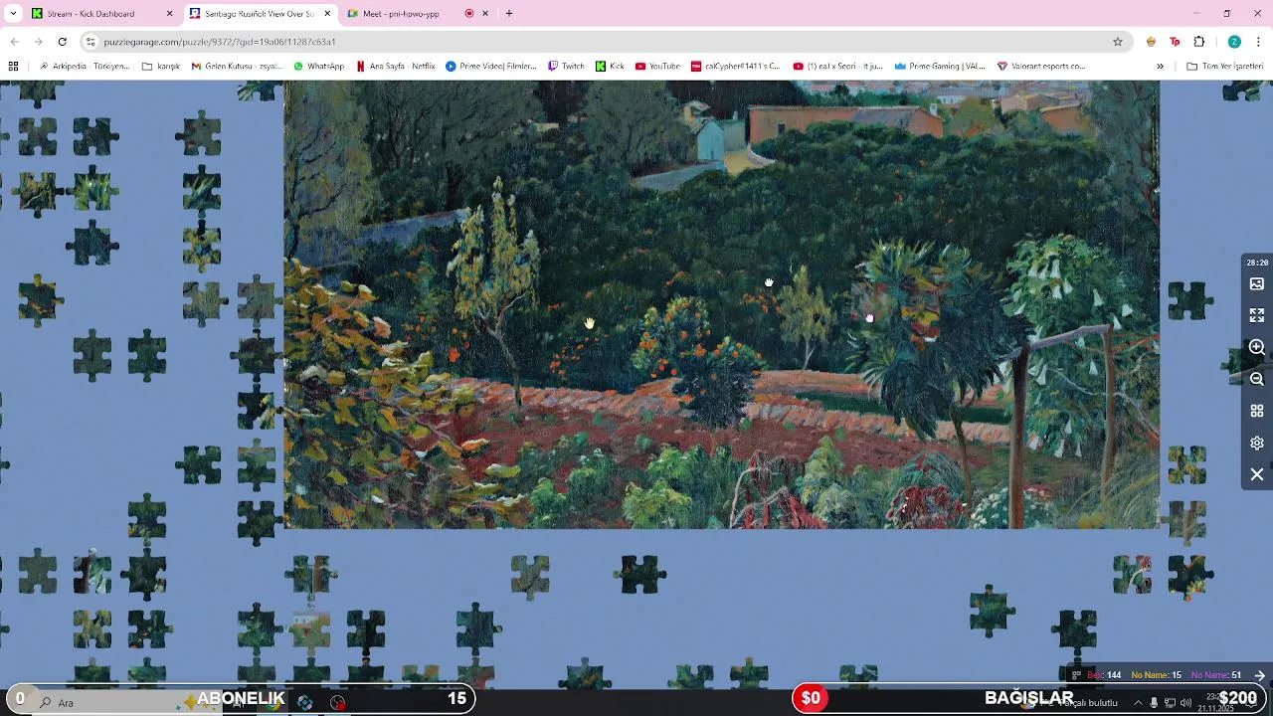Viewport: 1273px width, 716px height.
Task: Open the YouTube bookmark
Action: click(x=657, y=67)
